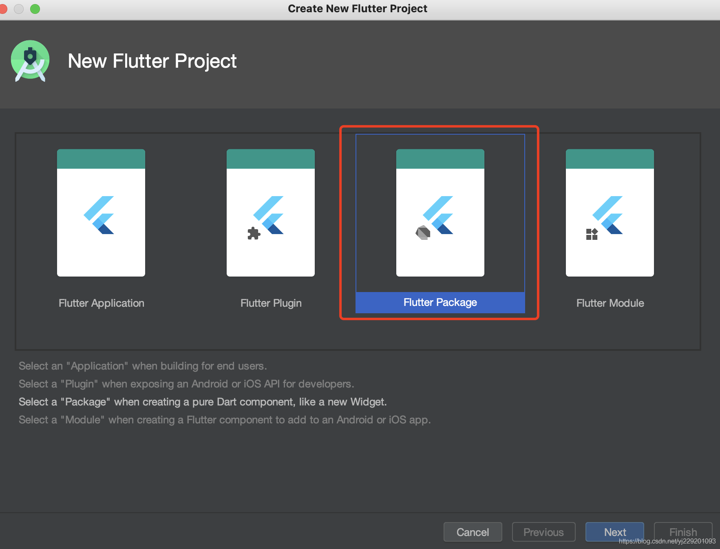Click the 'Select an "Application"' description line

click(143, 366)
